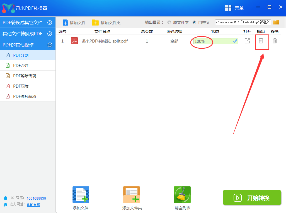The image size is (286, 213).
Task: Click the 清空列表 broom icon
Action: coord(182,195)
